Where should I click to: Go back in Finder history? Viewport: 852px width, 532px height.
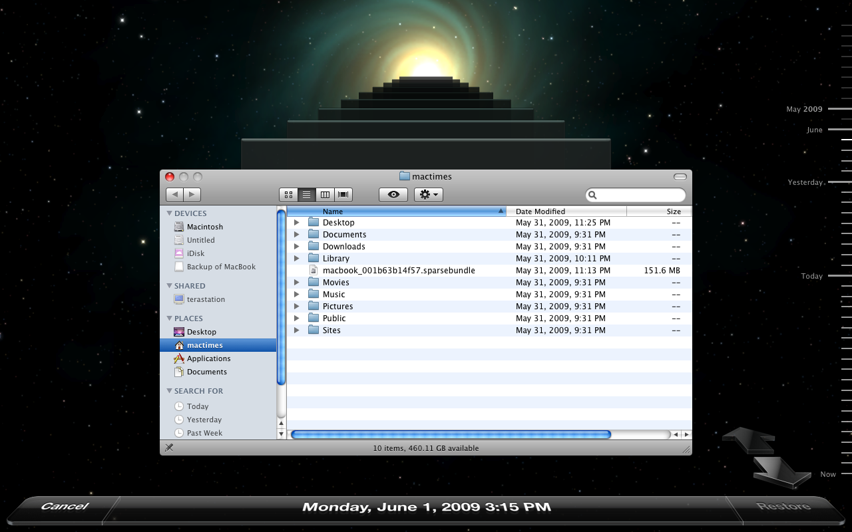click(174, 195)
